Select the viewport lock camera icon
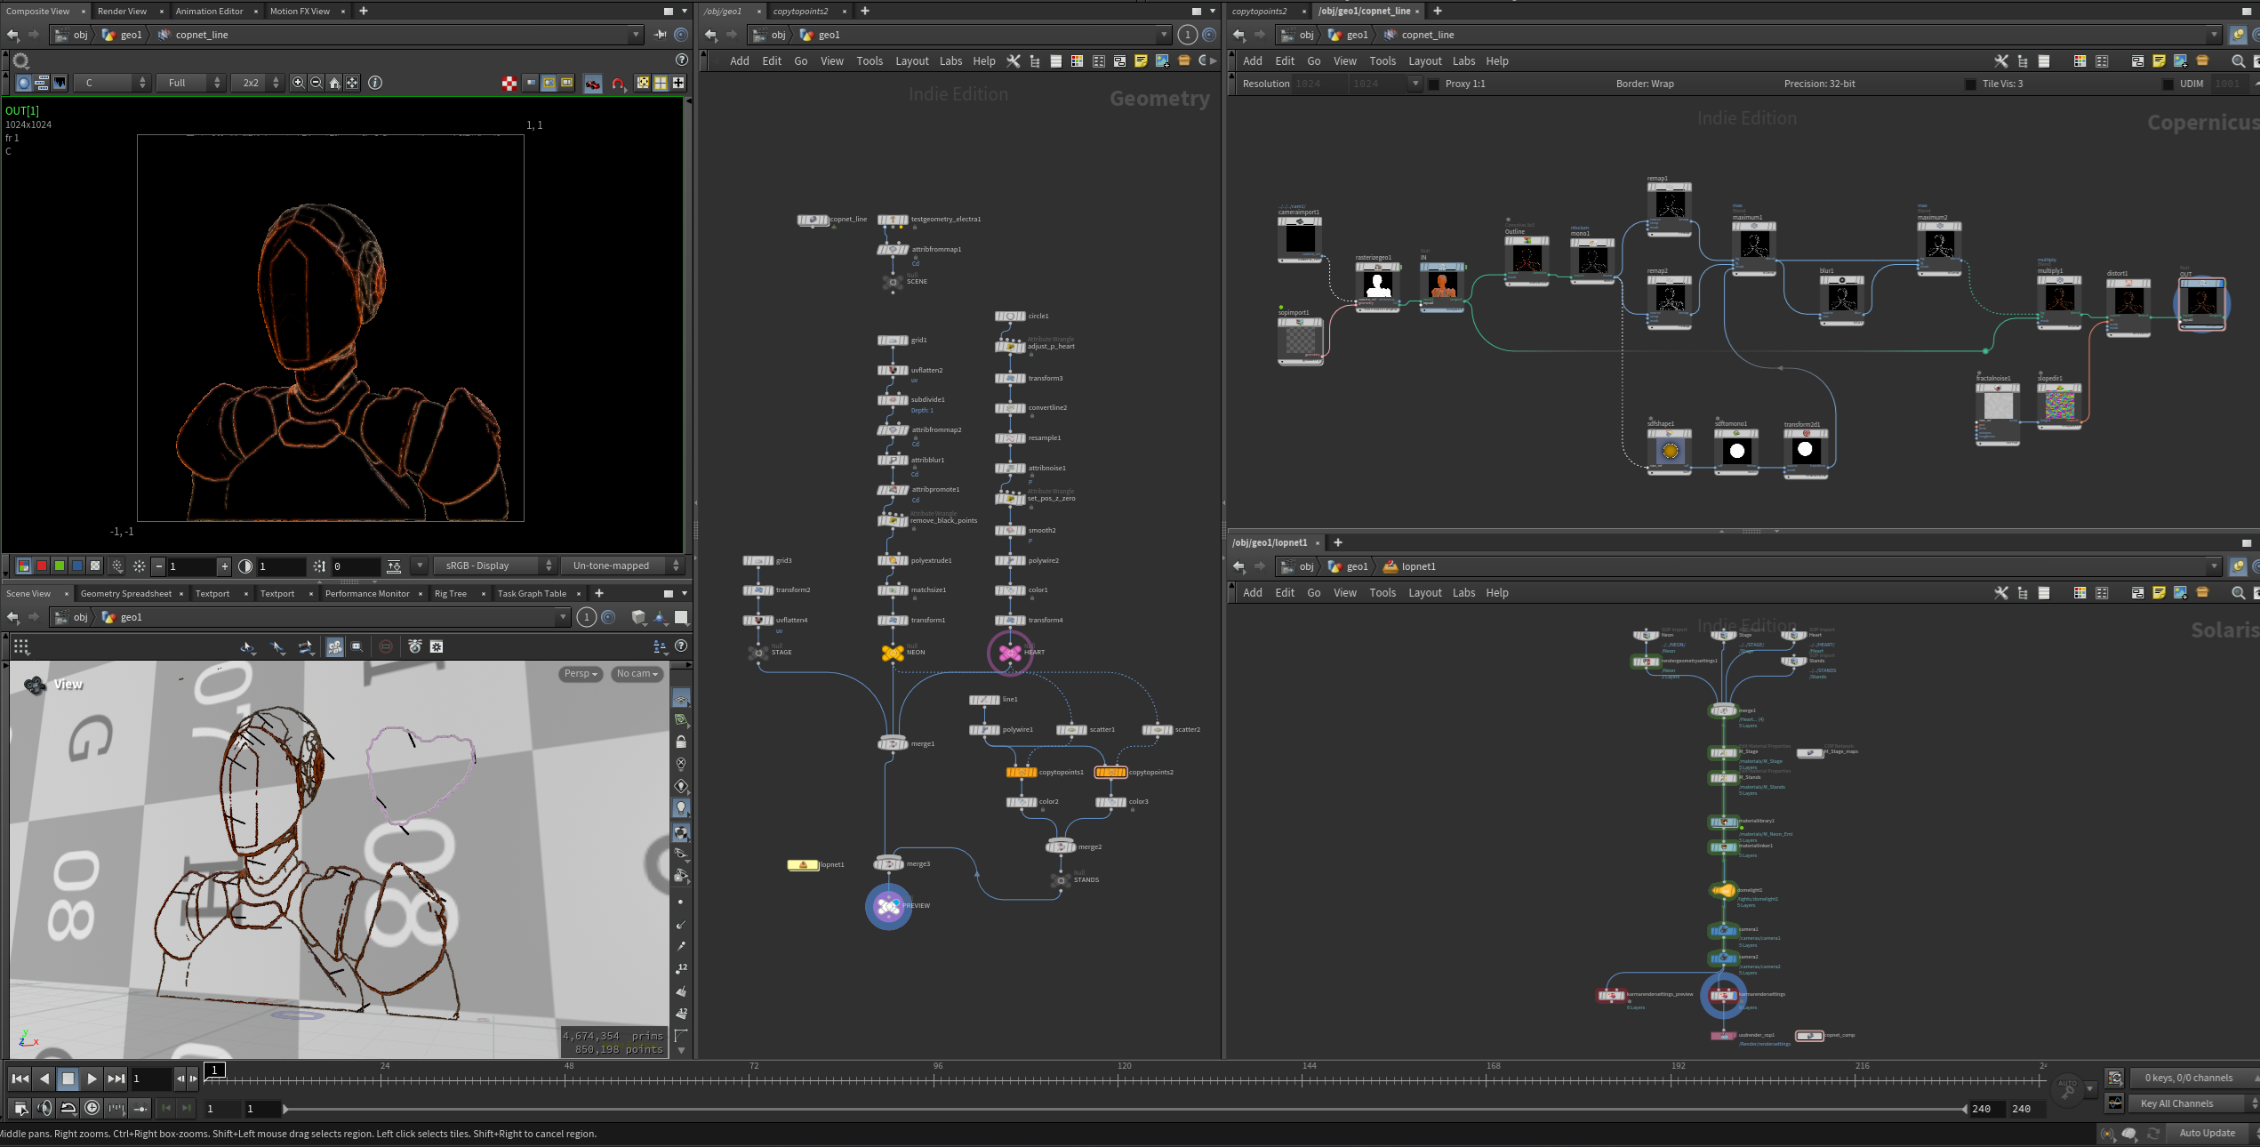Viewport: 2260px width, 1147px height. click(681, 742)
